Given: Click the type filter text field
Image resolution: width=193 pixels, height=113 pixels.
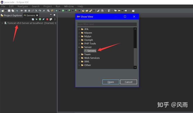Looking at the screenshot, I should point(107,24).
